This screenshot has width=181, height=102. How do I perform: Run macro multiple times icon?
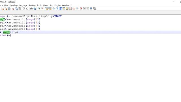coord(91,8)
